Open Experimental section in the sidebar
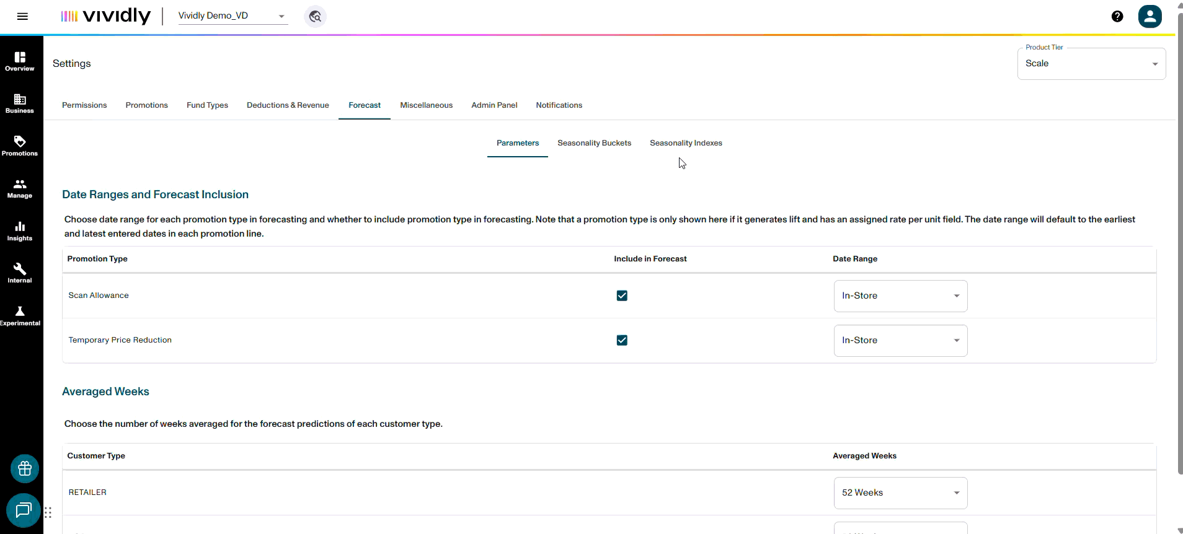The width and height of the screenshot is (1183, 534). pyautogui.click(x=20, y=316)
